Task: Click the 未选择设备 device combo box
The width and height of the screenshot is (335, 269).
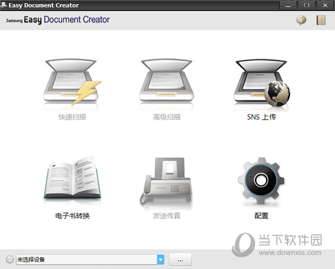Action: (x=90, y=260)
